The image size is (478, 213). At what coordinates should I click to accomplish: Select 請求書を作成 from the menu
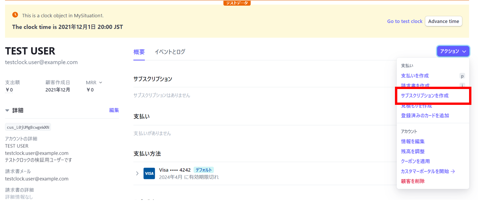pyautogui.click(x=415, y=85)
